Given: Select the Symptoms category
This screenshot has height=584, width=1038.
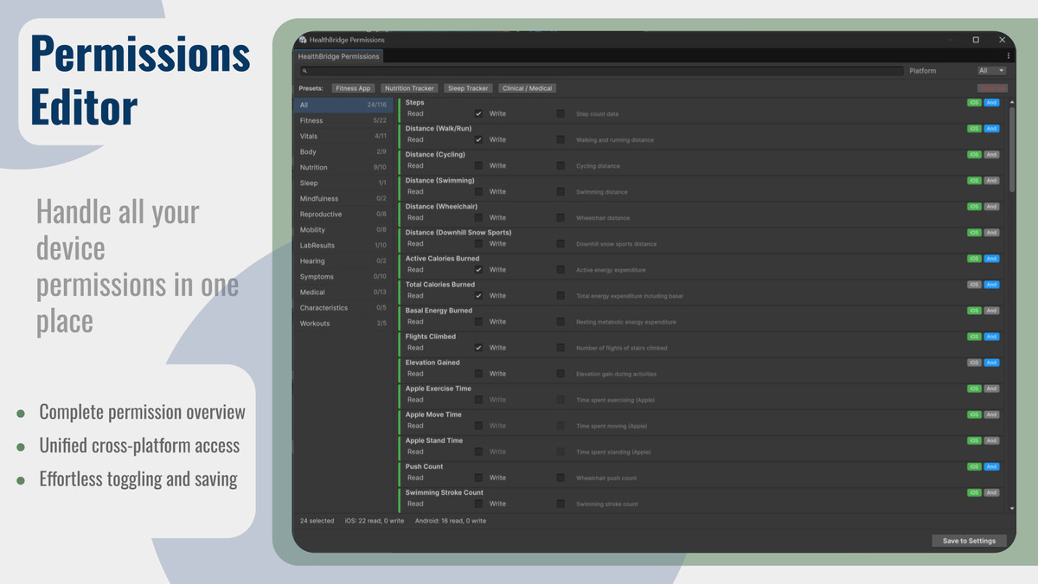Looking at the screenshot, I should (x=343, y=276).
